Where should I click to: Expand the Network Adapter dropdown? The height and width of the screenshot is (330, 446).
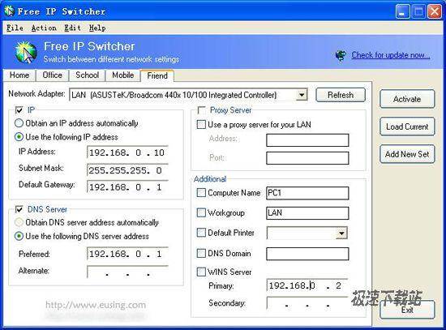[x=301, y=95]
